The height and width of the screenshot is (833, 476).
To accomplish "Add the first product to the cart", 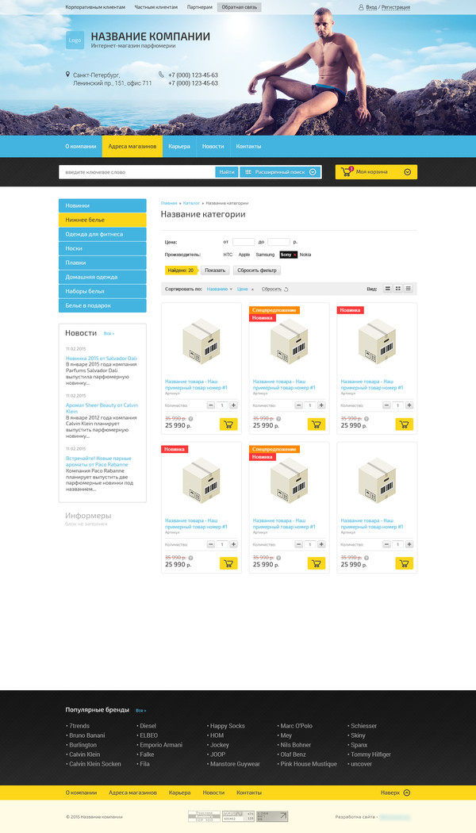I will (x=228, y=424).
